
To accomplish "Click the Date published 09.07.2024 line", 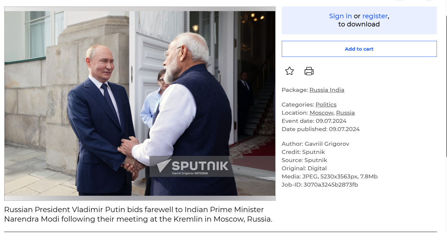I will [321, 129].
